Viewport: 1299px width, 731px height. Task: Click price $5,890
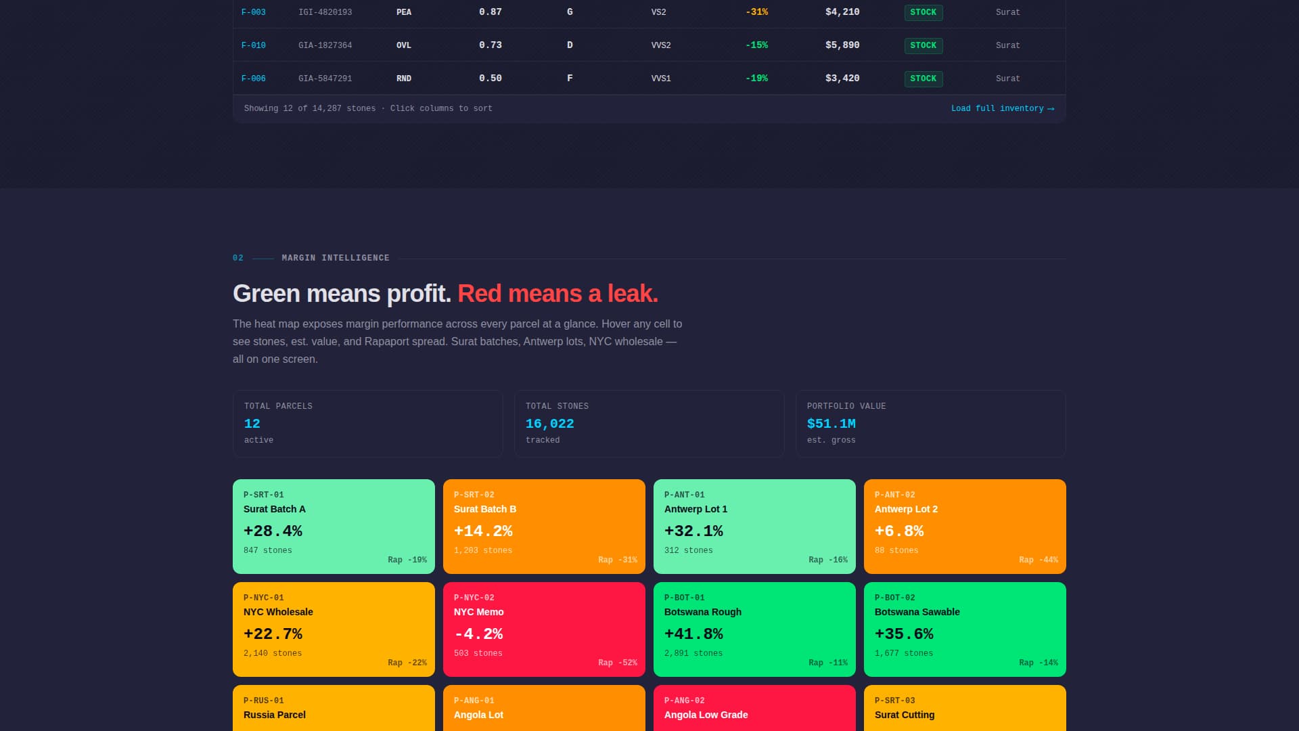click(x=842, y=45)
